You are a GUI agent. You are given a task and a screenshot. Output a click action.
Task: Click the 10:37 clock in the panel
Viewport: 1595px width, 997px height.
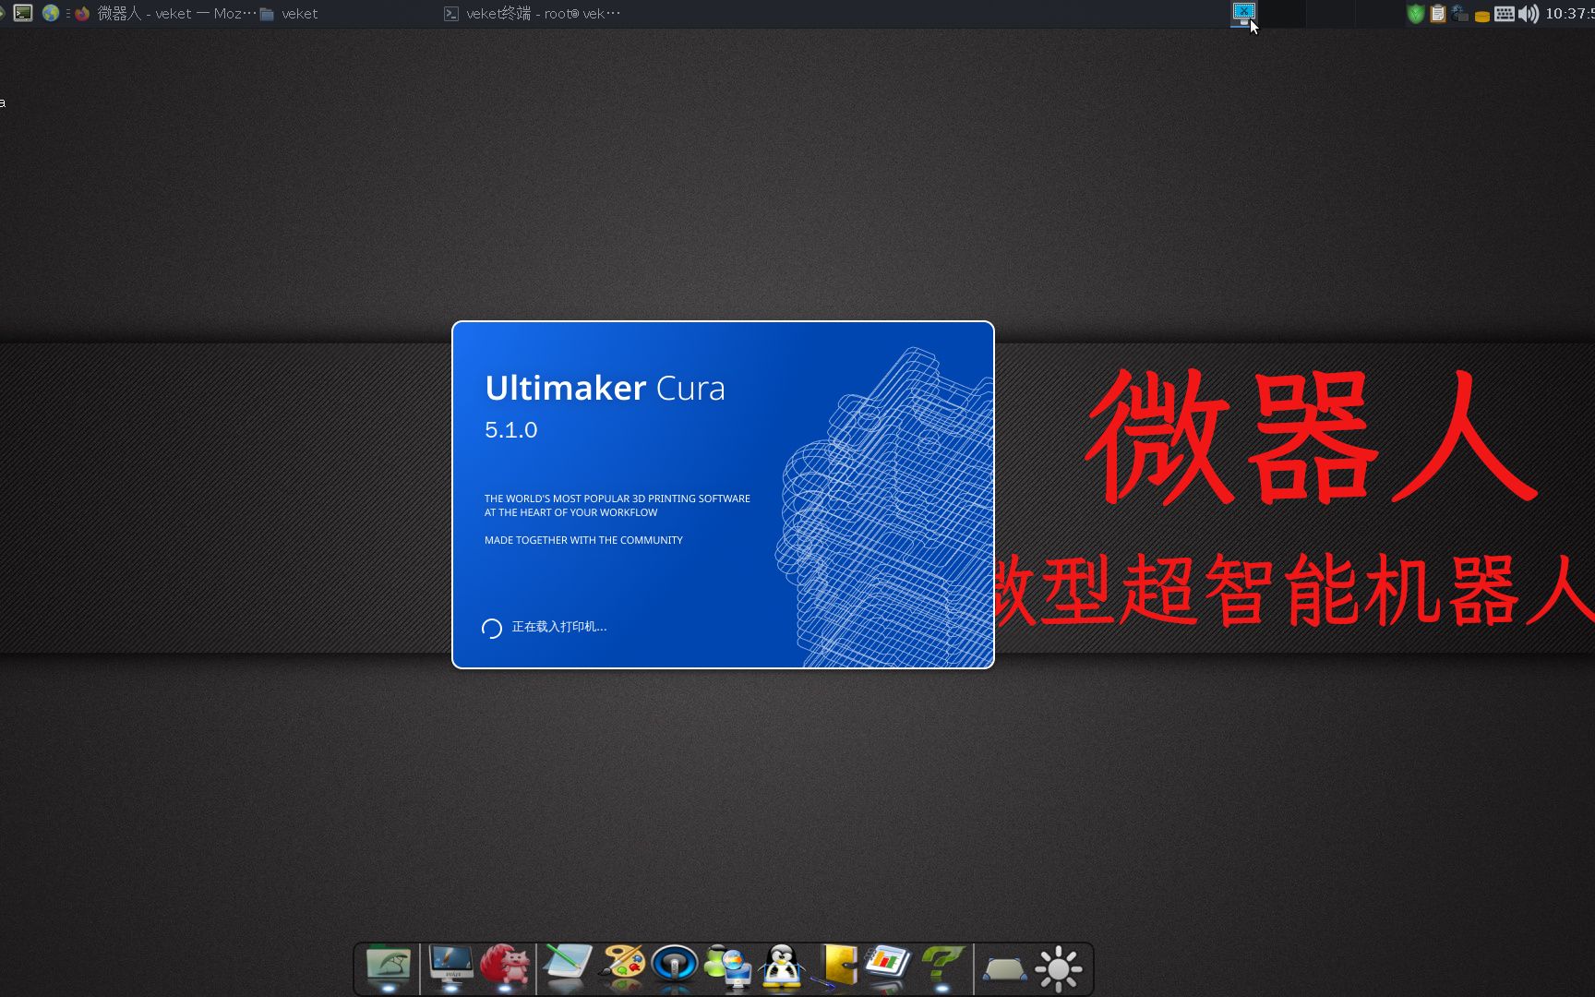coord(1568,13)
